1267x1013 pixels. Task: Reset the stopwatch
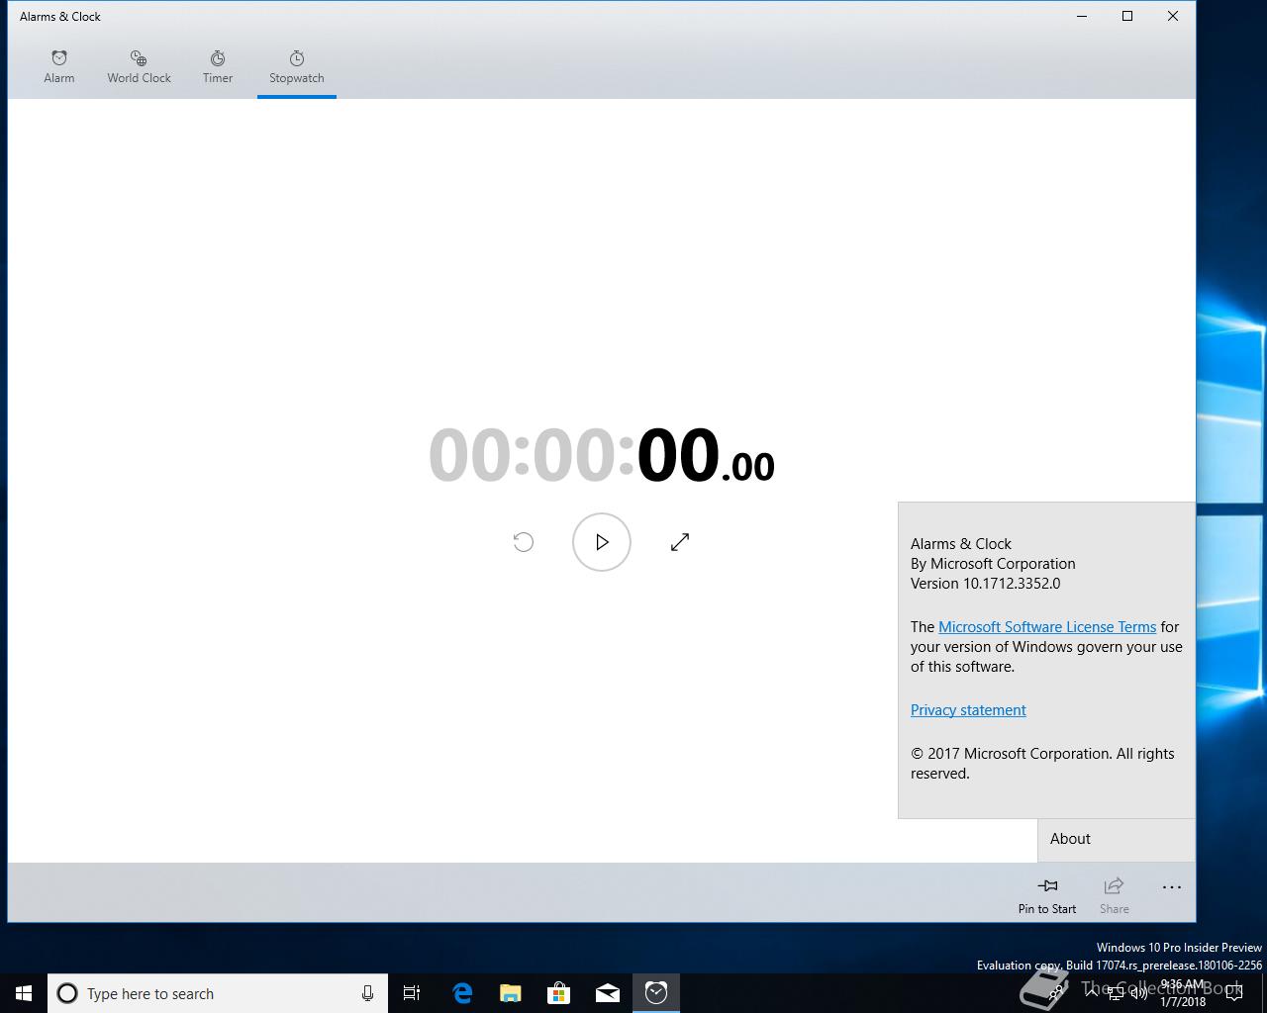pyautogui.click(x=524, y=542)
